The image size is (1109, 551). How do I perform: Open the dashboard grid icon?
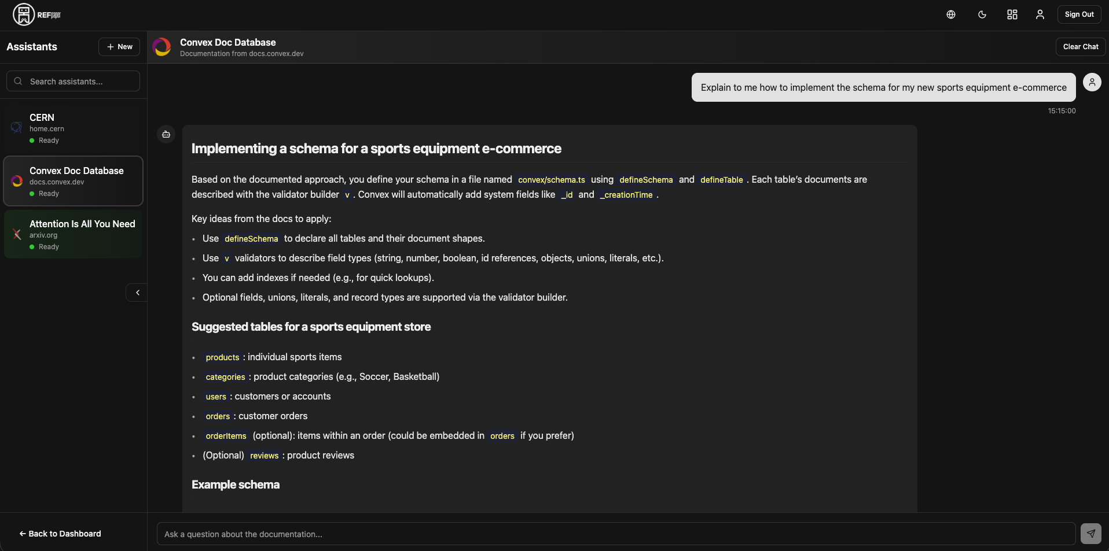coord(1012,14)
